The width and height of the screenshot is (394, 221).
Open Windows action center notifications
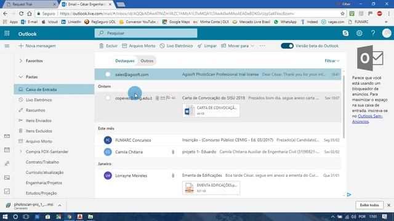tap(384, 217)
